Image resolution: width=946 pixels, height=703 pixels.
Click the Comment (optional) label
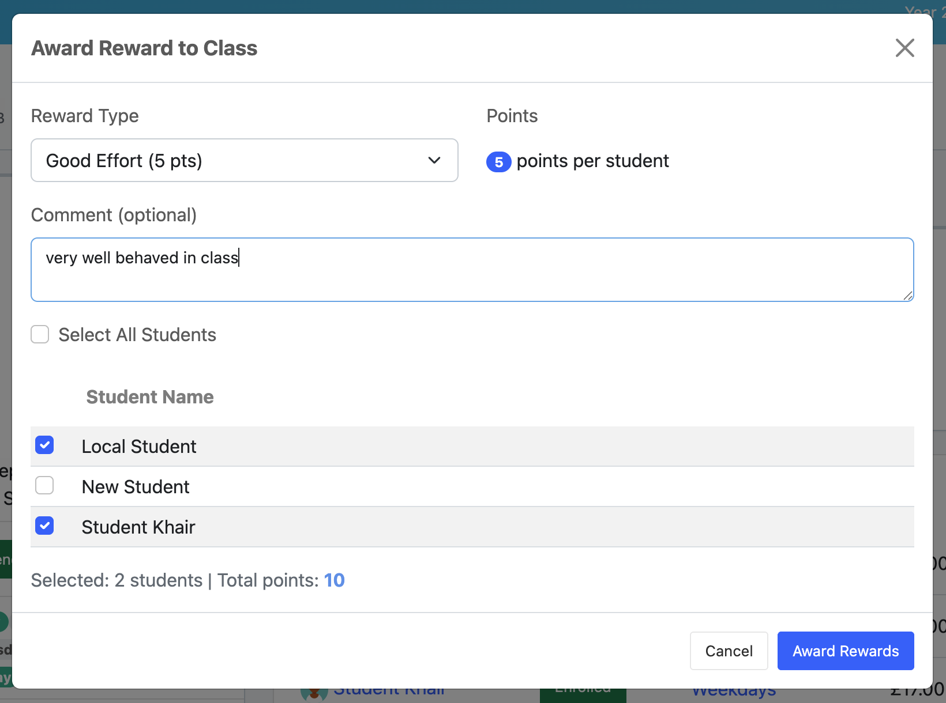tap(114, 215)
